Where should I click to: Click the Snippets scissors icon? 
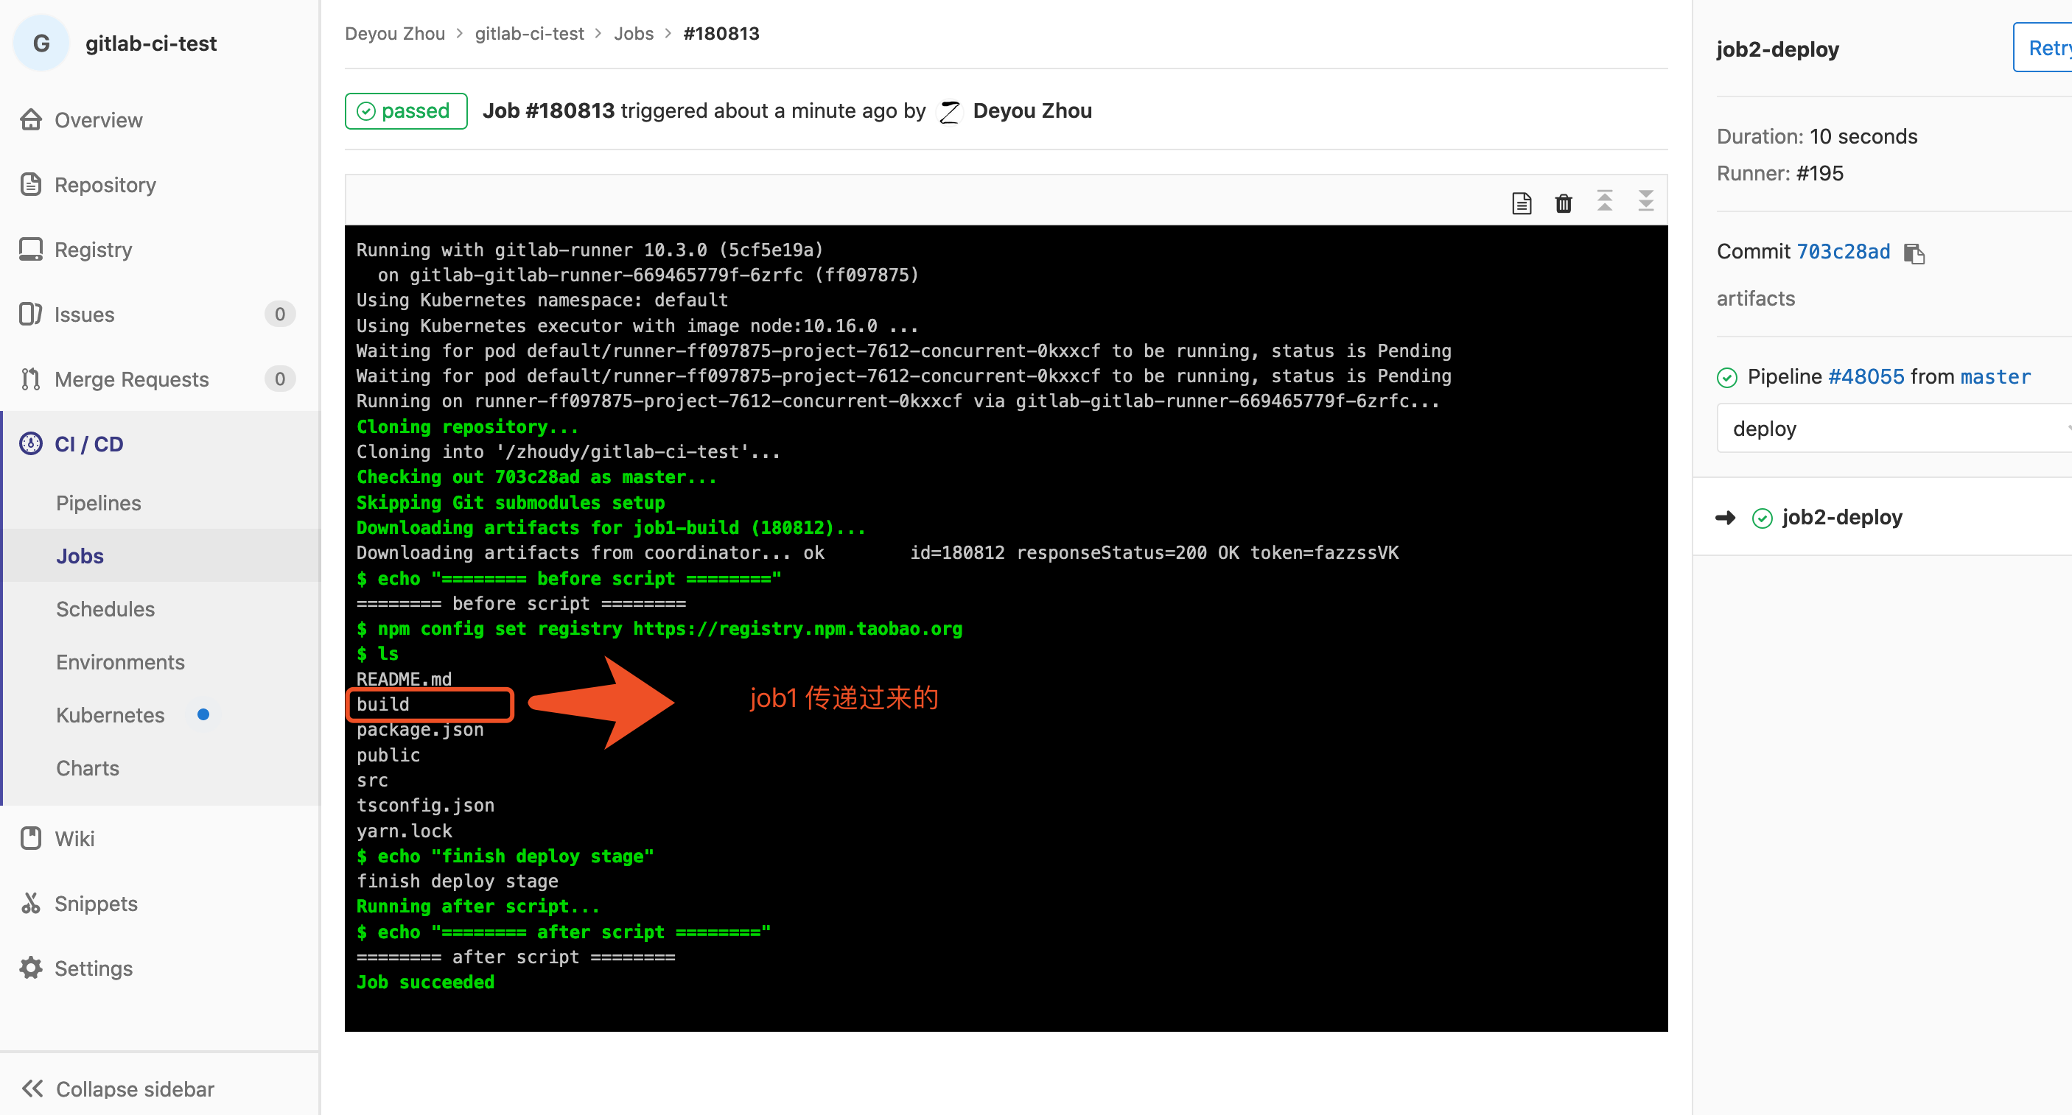pos(30,903)
